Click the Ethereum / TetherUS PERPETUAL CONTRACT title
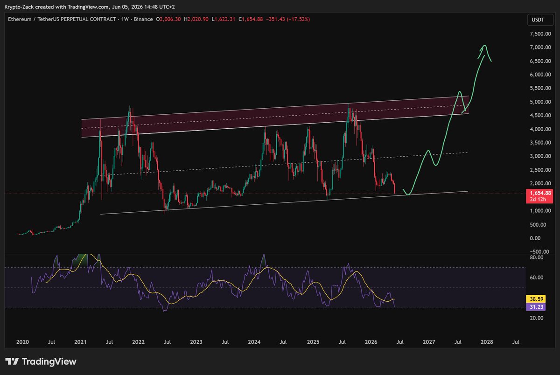 pyautogui.click(x=63, y=19)
